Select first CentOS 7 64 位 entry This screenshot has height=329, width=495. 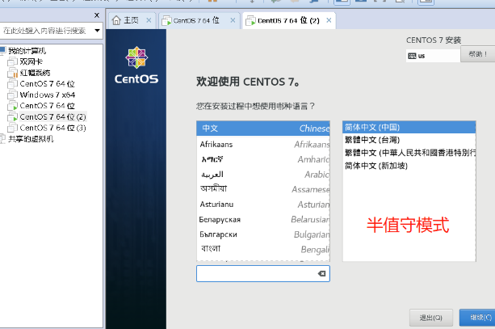click(47, 84)
